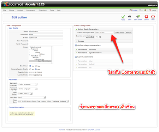
Task: Click the Author category parameters icon
Action: (76, 45)
